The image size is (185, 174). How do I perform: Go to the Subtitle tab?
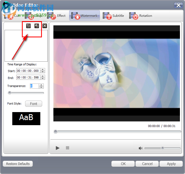[113, 16]
